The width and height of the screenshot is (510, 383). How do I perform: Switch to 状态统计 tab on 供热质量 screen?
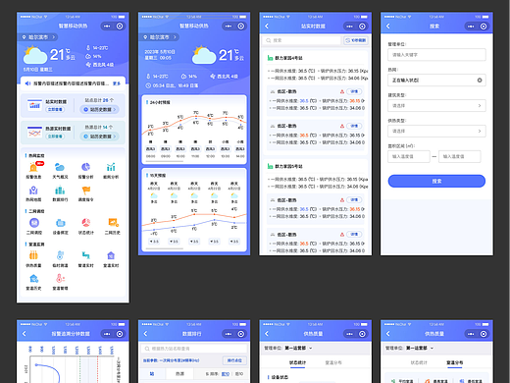pyautogui.click(x=297, y=362)
